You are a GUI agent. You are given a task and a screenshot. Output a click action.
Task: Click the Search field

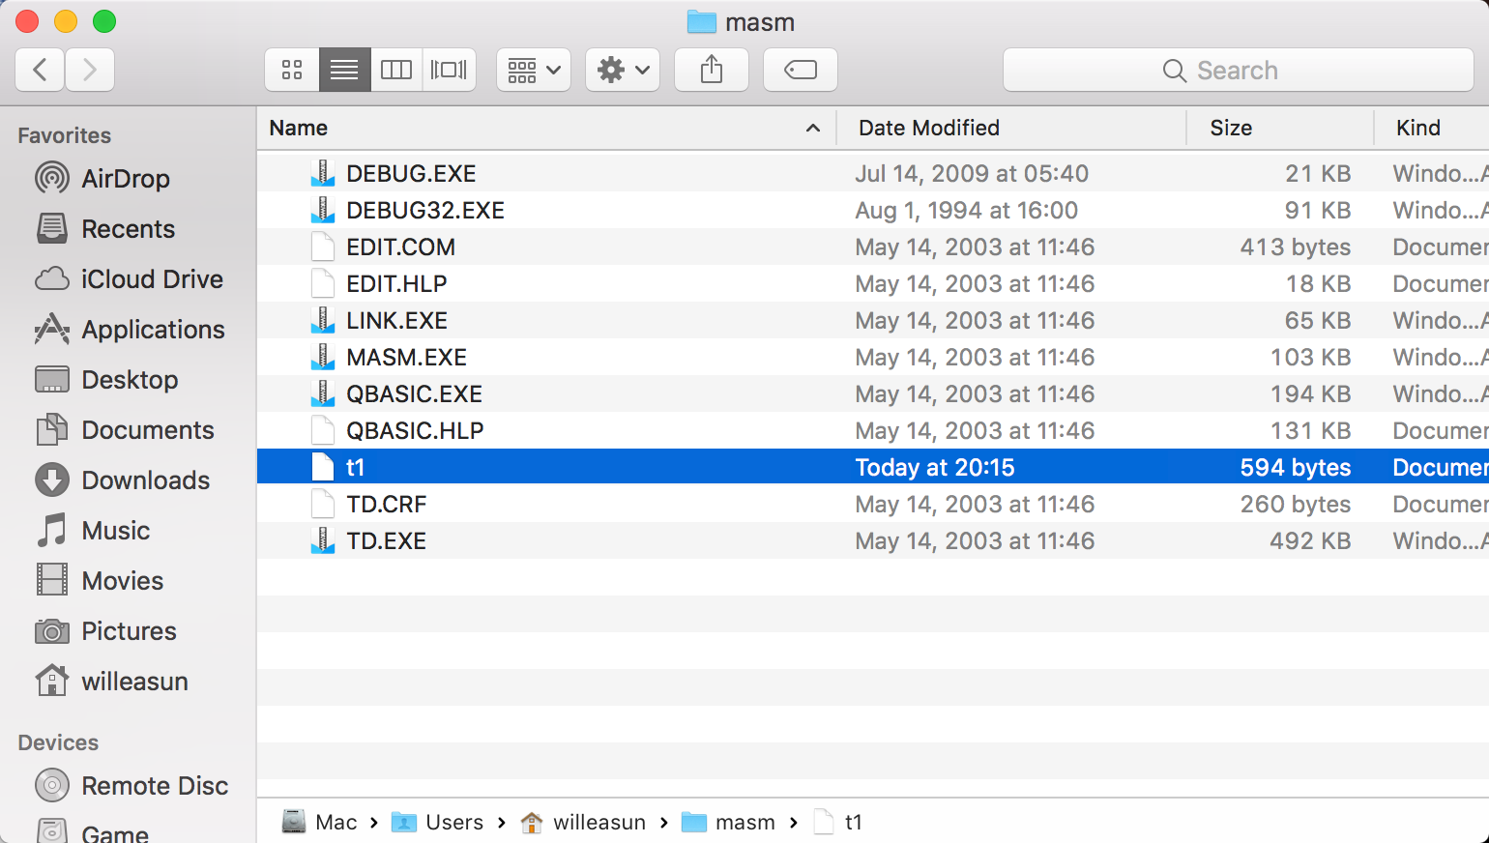pos(1239,70)
